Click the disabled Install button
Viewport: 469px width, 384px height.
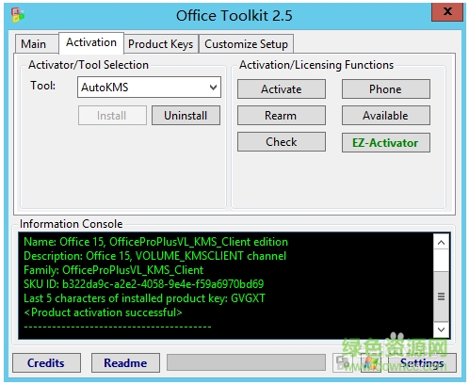112,116
